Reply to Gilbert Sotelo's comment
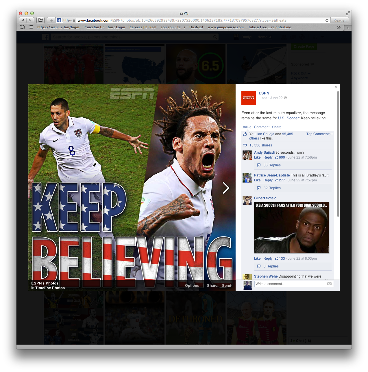 (x=268, y=258)
